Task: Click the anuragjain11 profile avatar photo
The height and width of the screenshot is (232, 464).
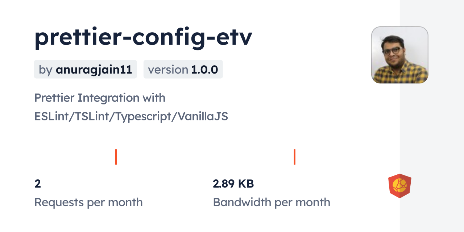Action: [399, 55]
